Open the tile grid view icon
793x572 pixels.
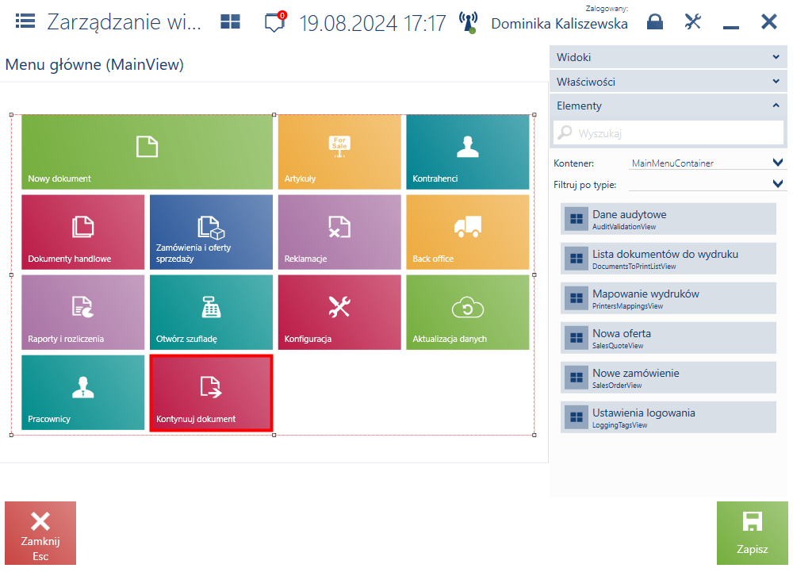click(230, 21)
